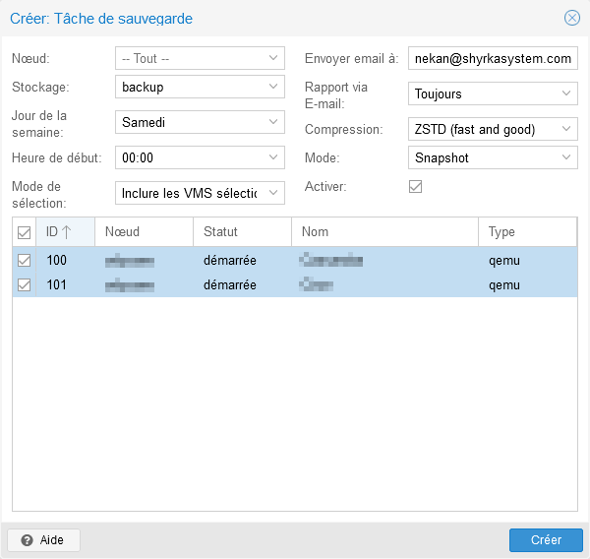Open the Stockage dropdown
Screen dimensions: 590x559
pyautogui.click(x=273, y=87)
